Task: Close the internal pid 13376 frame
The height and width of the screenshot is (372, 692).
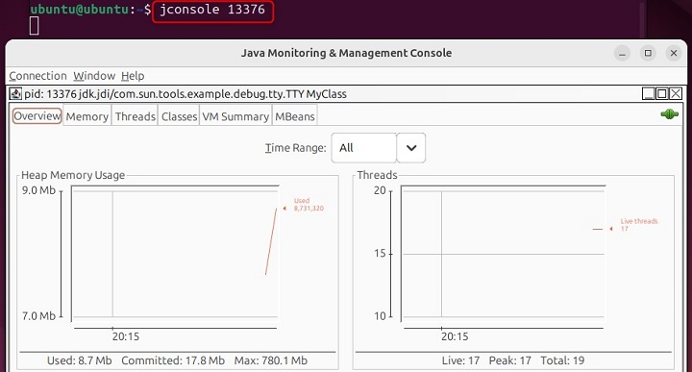Action: [x=676, y=93]
